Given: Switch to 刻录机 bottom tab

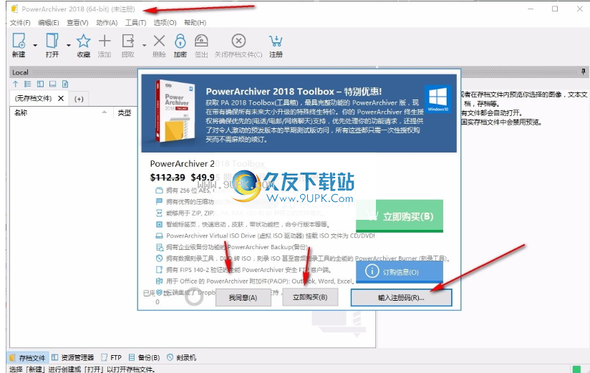Looking at the screenshot, I should [x=181, y=357].
